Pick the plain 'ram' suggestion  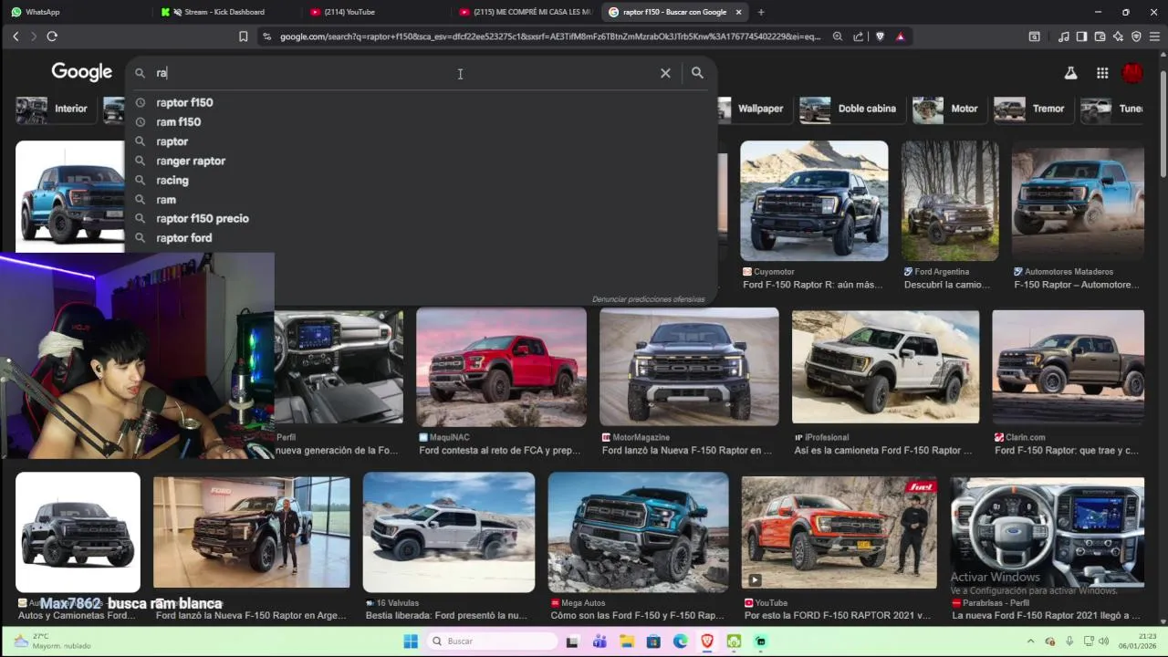[421, 199]
